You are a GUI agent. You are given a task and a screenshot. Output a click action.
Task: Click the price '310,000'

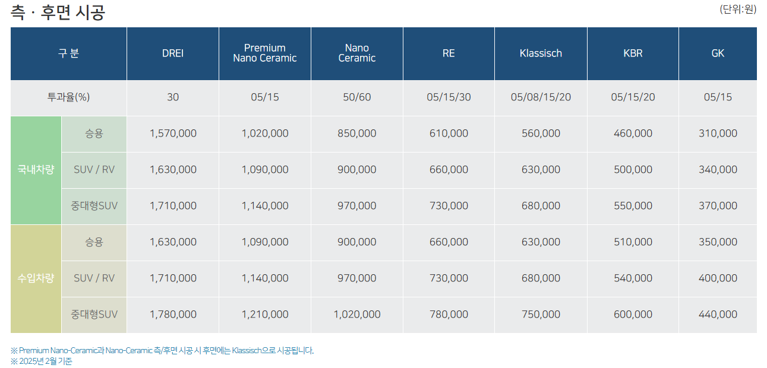718,134
